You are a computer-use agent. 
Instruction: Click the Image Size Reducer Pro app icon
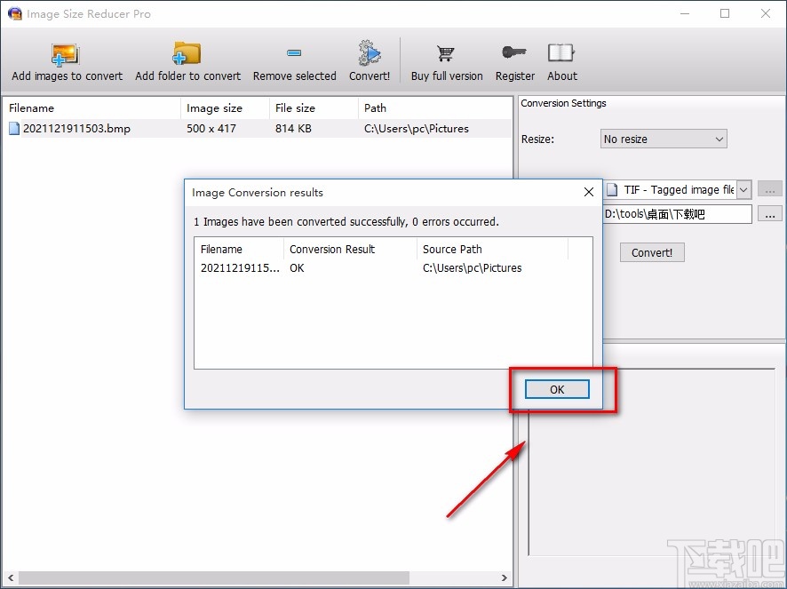click(x=14, y=13)
